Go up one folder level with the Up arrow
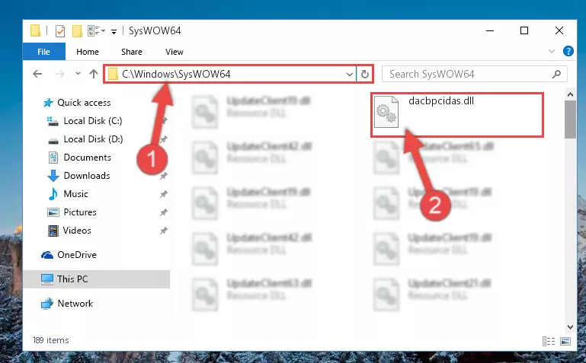The image size is (586, 363). tap(94, 74)
